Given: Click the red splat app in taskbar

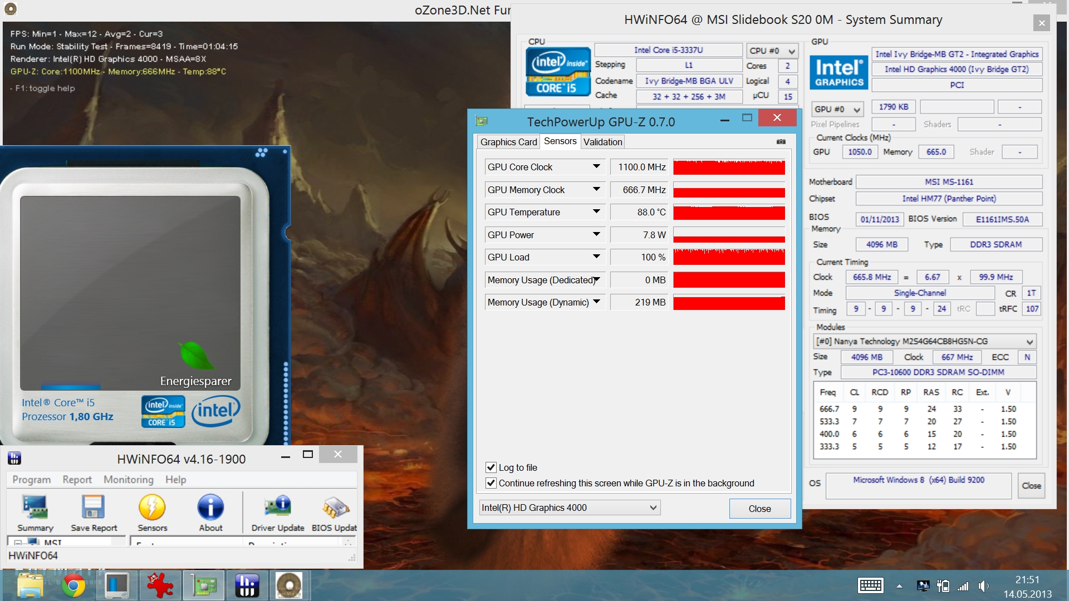Looking at the screenshot, I should (160, 585).
